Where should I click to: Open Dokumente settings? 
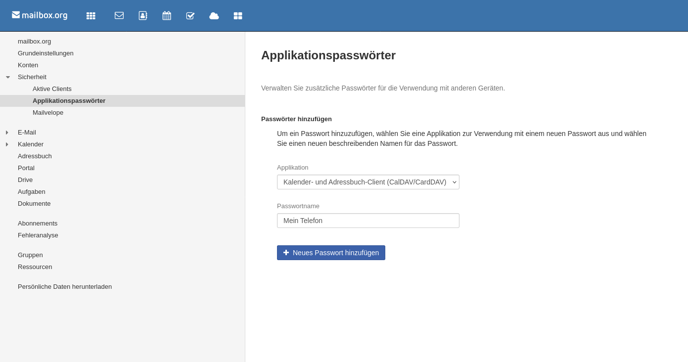(x=34, y=204)
